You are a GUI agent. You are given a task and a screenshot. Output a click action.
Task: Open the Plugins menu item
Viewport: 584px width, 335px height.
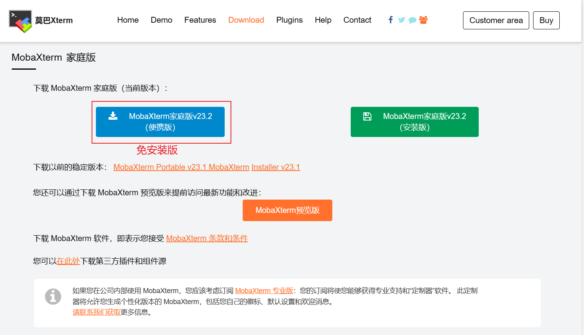click(x=289, y=20)
